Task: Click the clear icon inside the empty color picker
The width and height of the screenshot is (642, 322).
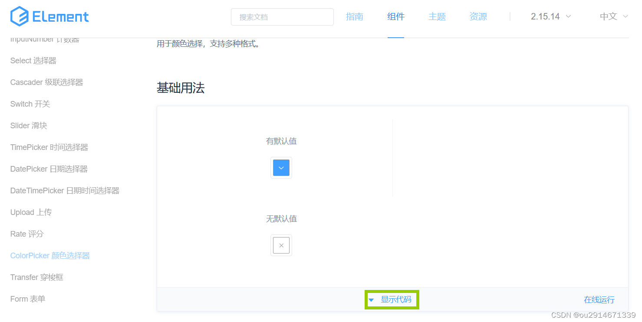Action: click(281, 245)
